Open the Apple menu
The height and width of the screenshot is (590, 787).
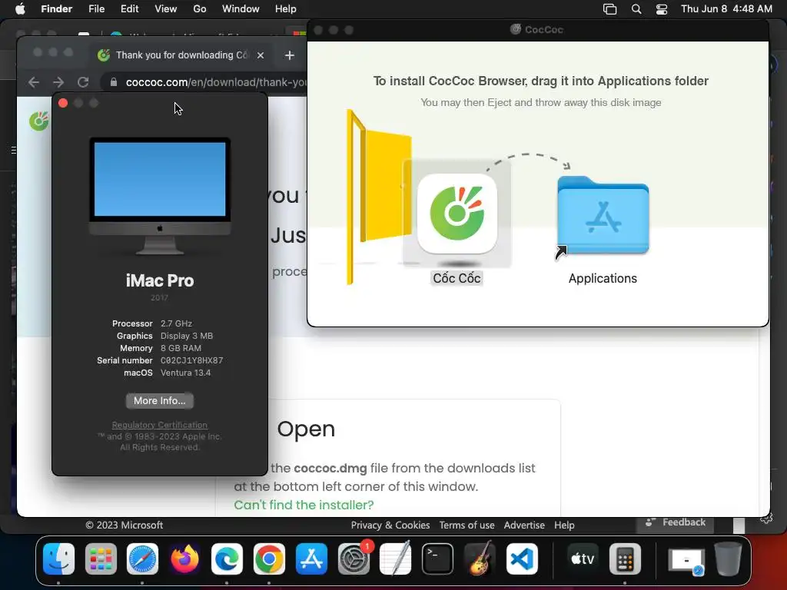[20, 9]
